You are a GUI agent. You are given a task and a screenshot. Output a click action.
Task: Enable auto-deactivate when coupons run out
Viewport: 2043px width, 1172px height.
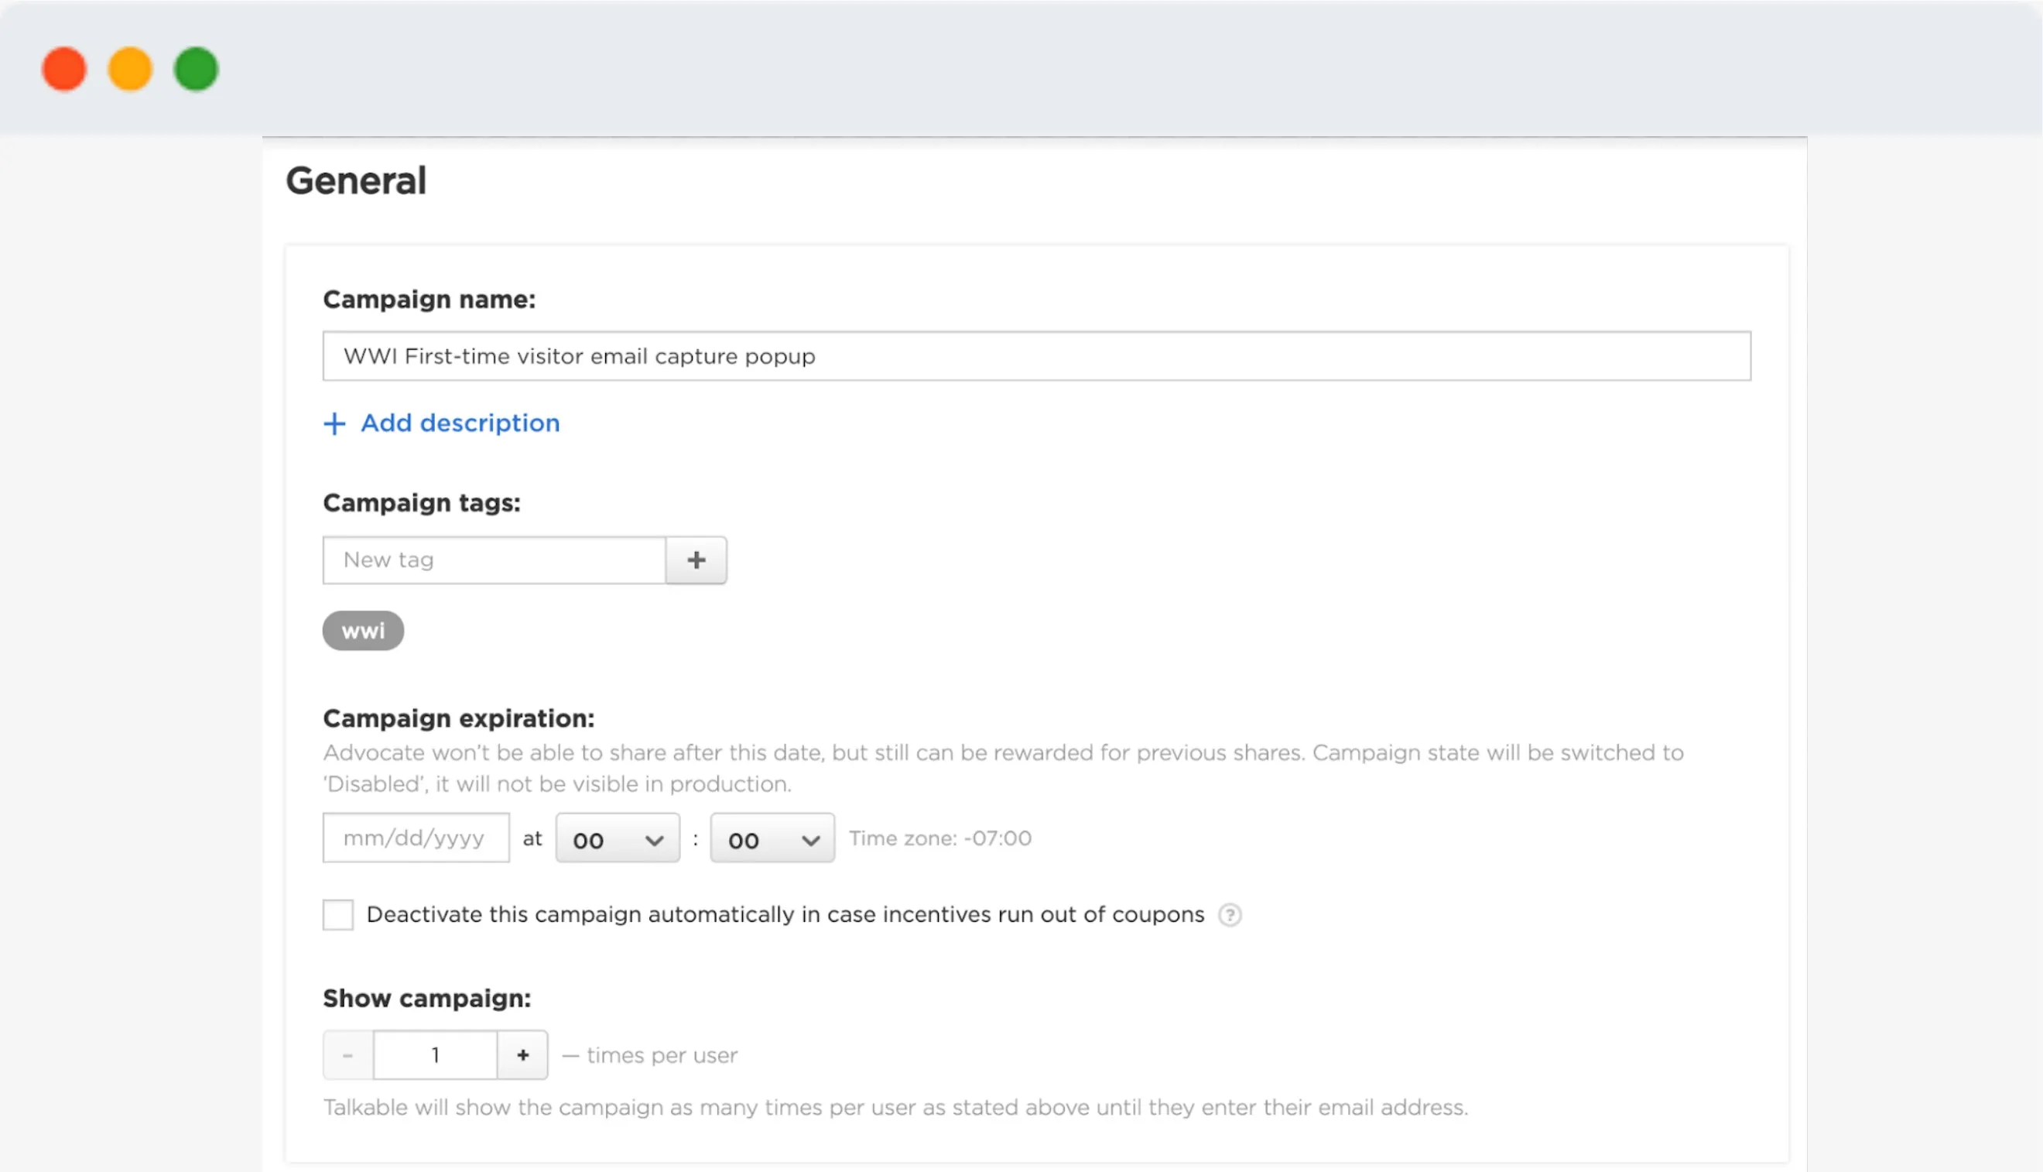[338, 914]
